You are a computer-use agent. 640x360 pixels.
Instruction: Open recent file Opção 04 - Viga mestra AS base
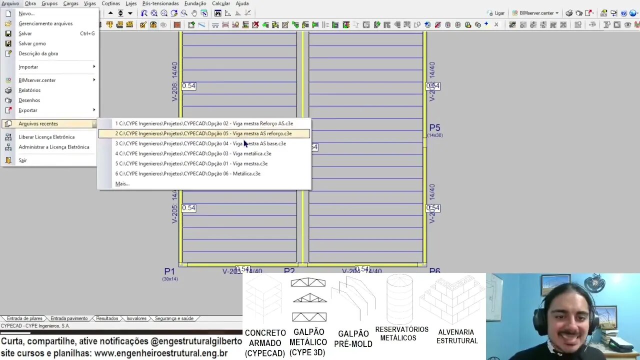(204, 143)
